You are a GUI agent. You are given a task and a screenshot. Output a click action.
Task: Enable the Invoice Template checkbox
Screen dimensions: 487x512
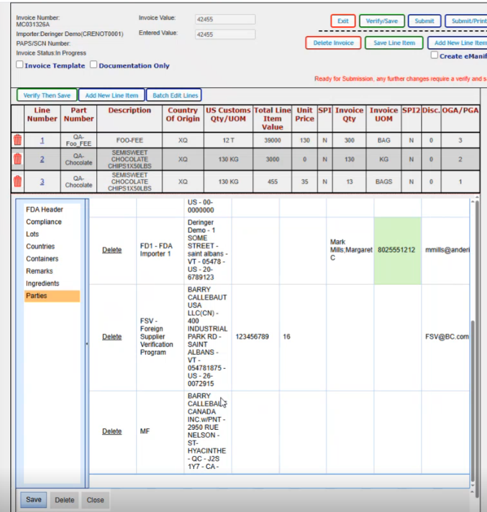coord(20,65)
